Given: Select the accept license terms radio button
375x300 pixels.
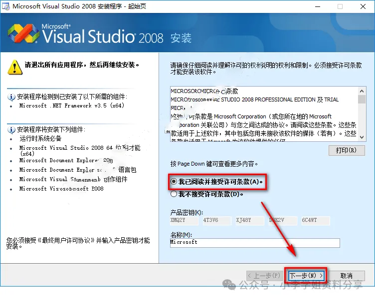Looking at the screenshot, I should (x=174, y=182).
